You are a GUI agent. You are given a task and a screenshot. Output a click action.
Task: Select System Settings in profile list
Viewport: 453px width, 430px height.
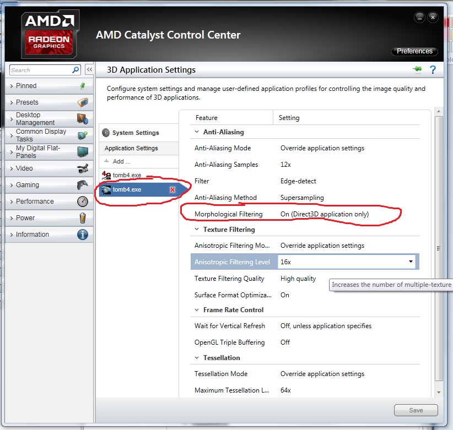(139, 133)
